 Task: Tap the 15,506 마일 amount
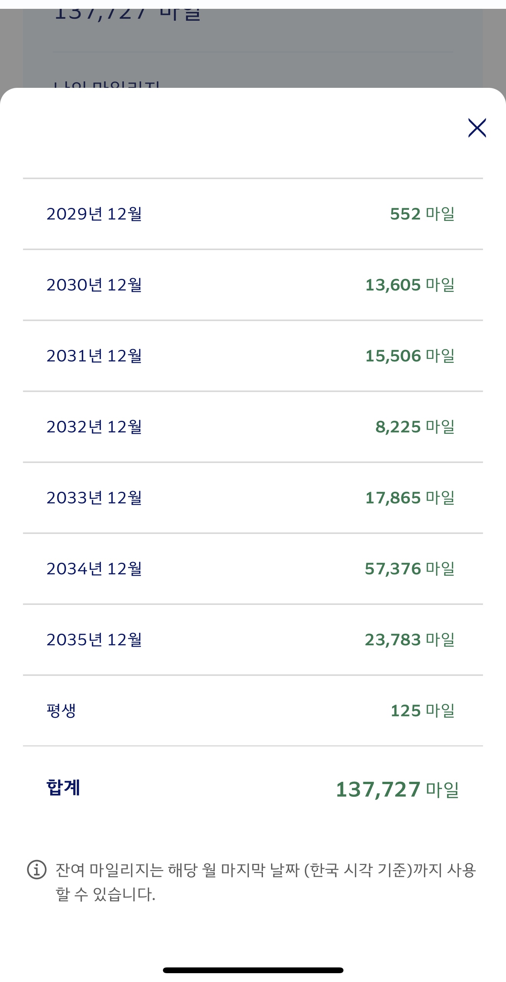click(x=410, y=356)
